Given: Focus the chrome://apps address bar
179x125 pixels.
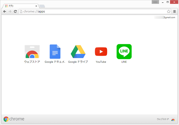Looking at the screenshot, I should [x=95, y=11].
